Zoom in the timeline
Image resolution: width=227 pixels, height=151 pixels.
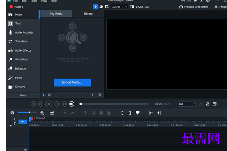pos(42,113)
